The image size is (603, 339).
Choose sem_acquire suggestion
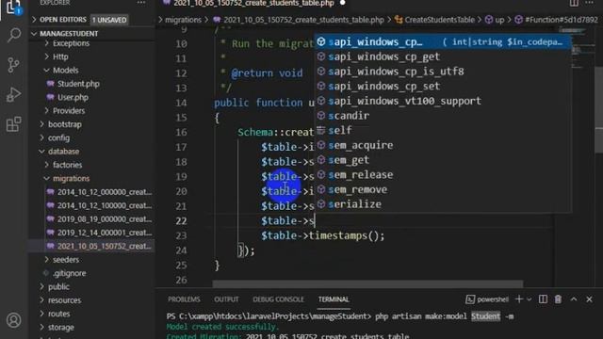(443, 145)
